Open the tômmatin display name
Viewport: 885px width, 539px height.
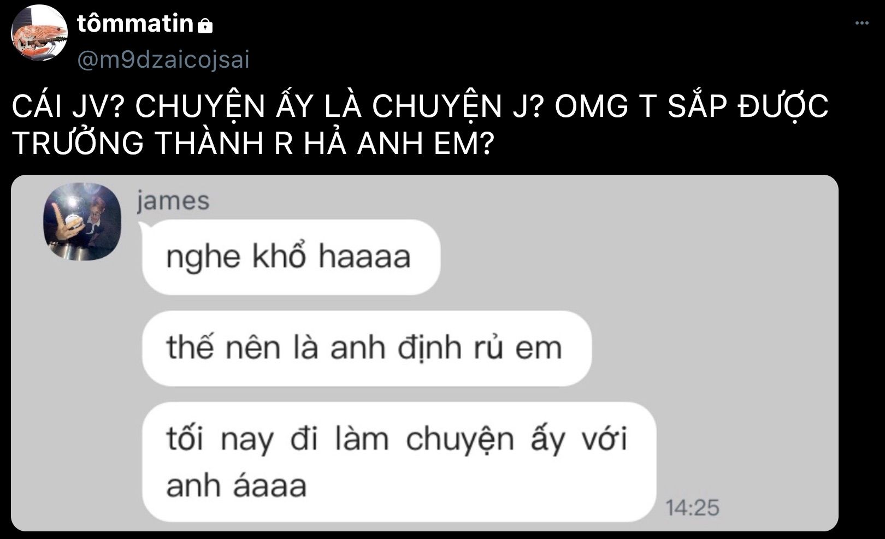pyautogui.click(x=135, y=23)
